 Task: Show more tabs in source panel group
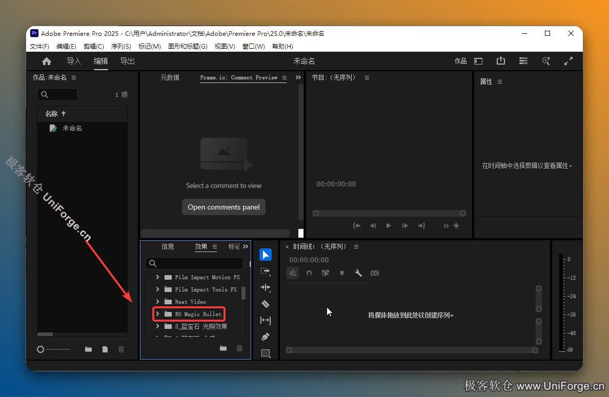point(298,78)
